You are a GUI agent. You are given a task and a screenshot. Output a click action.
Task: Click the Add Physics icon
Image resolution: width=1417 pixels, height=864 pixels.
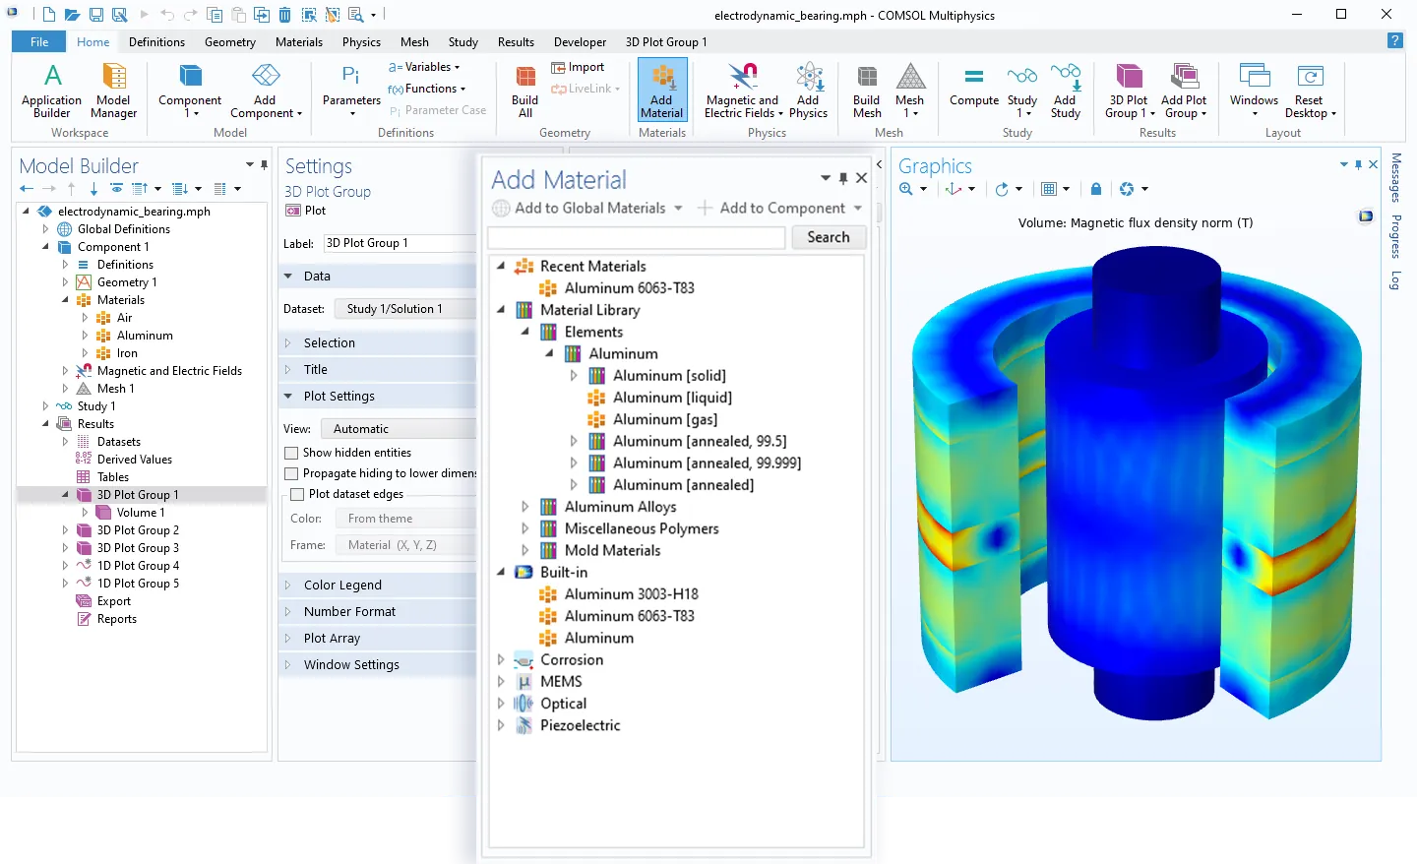point(808,79)
